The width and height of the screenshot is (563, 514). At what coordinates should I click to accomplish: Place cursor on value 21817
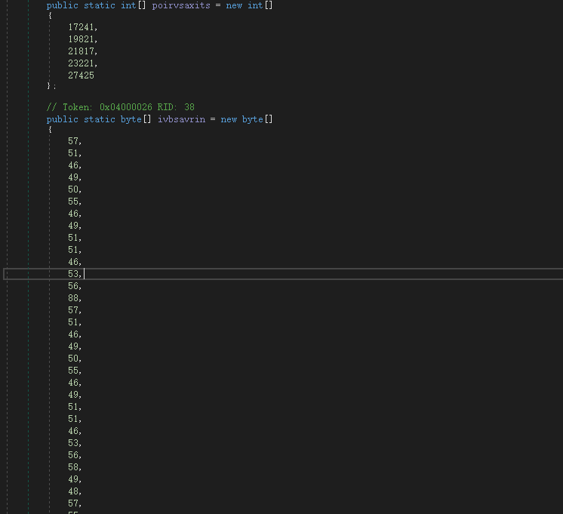coord(81,51)
